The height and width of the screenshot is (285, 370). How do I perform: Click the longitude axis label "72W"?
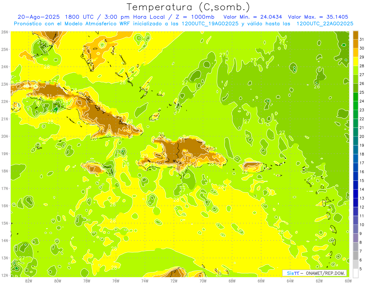(174, 281)
